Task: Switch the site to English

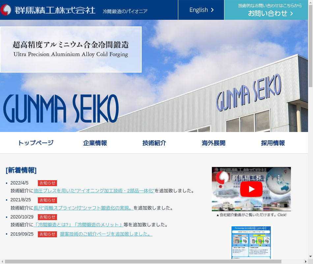Action: [x=201, y=10]
